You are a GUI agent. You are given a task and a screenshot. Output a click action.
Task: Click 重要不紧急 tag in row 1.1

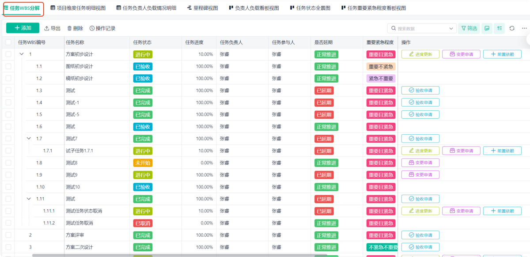[381, 66]
